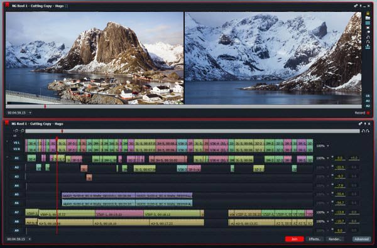Toggle the A1 audio track selector

point(16,158)
